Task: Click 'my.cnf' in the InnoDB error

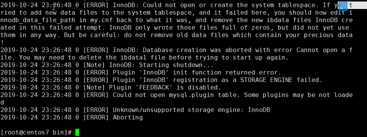Action: tap(102, 20)
